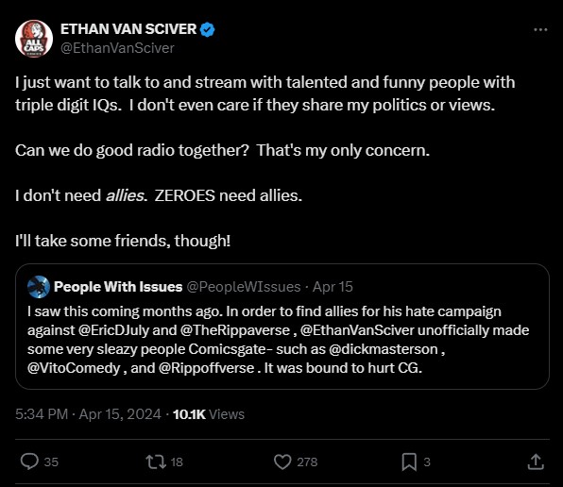The width and height of the screenshot is (563, 487).
Task: Open the @EricDJuly mention
Action: pos(113,330)
